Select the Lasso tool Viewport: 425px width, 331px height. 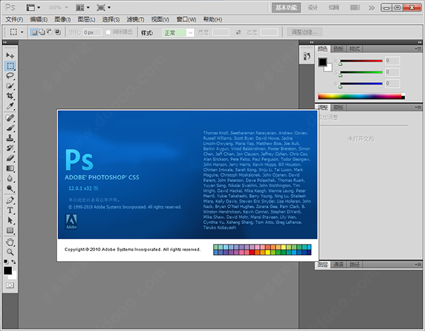pyautogui.click(x=10, y=76)
